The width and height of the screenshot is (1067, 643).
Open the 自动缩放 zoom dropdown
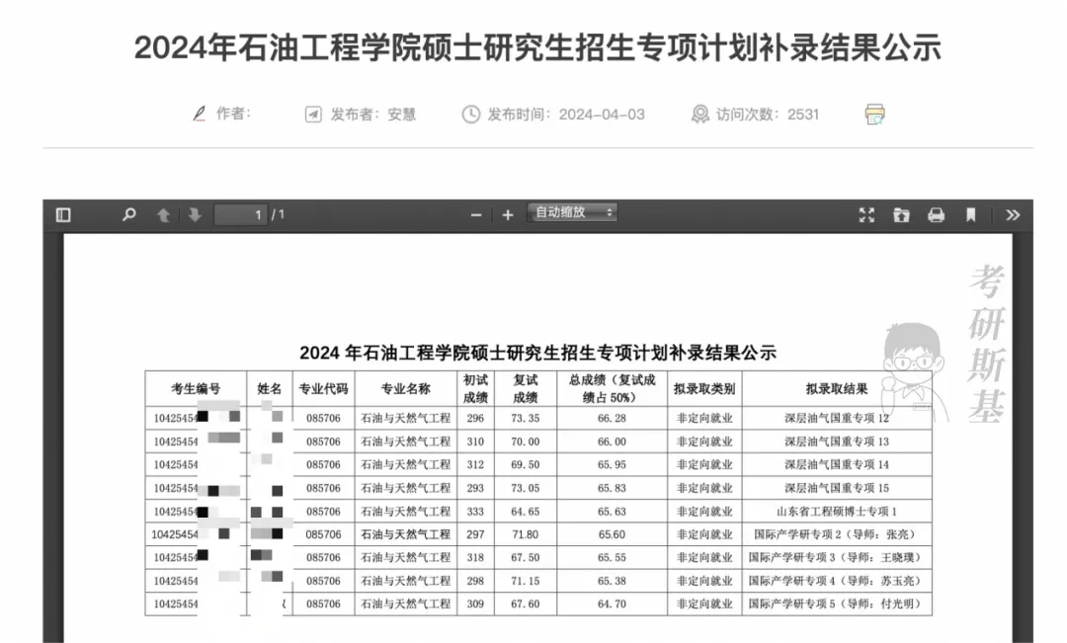pyautogui.click(x=573, y=212)
